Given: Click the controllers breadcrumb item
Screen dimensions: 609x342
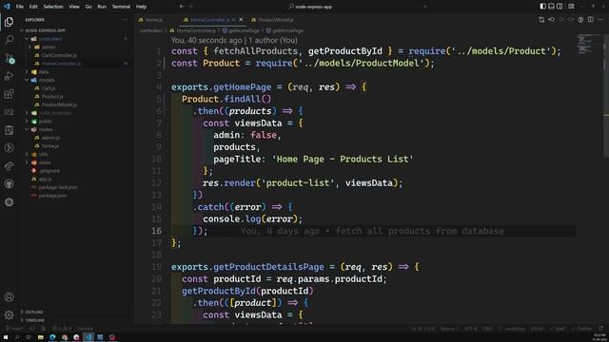Looking at the screenshot, I should pyautogui.click(x=151, y=30).
